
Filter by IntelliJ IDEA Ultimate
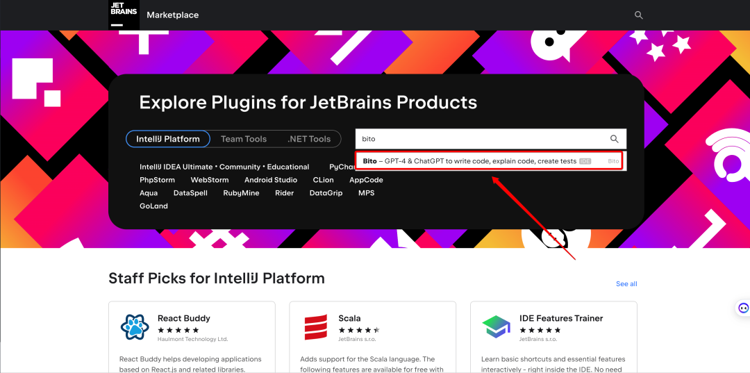pyautogui.click(x=176, y=167)
